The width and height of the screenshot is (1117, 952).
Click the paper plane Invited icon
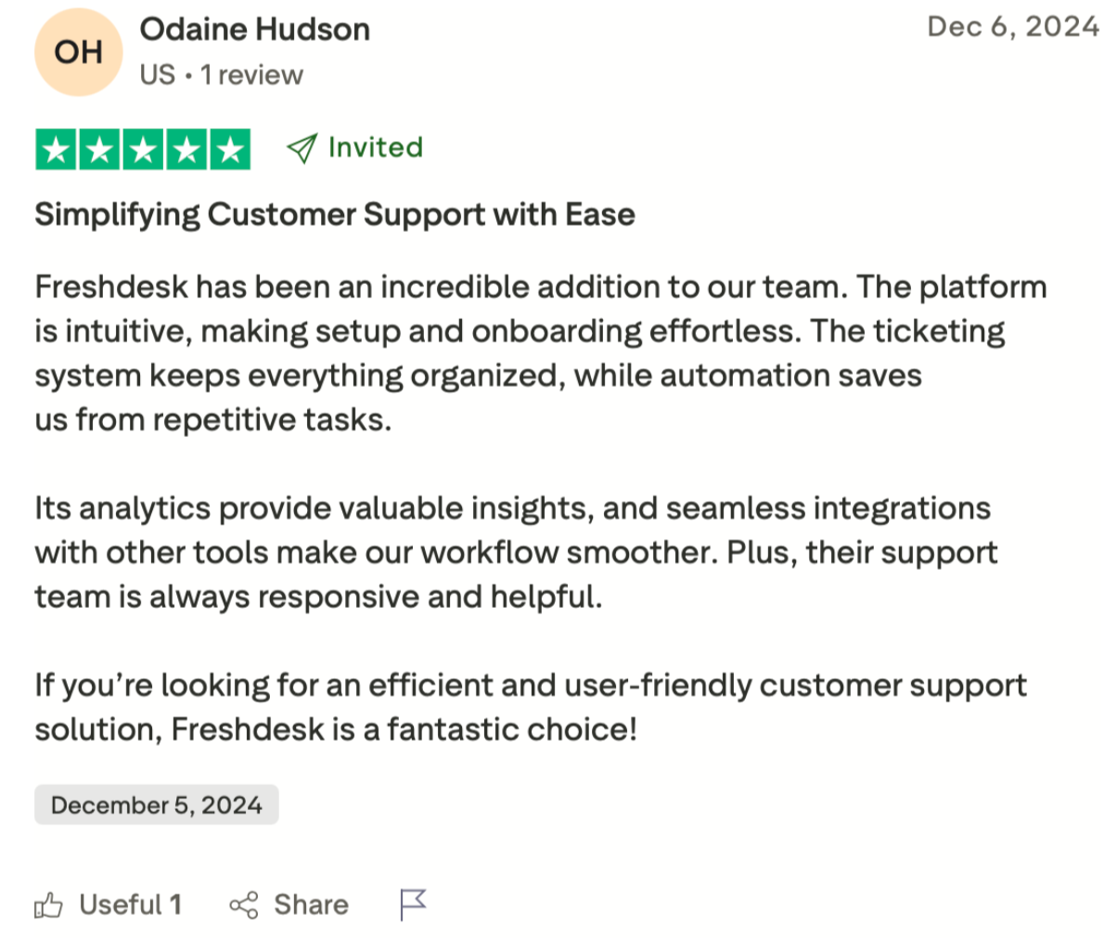[x=302, y=148]
